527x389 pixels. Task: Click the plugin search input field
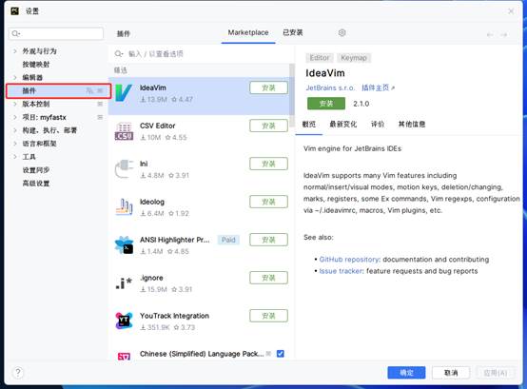pos(202,54)
